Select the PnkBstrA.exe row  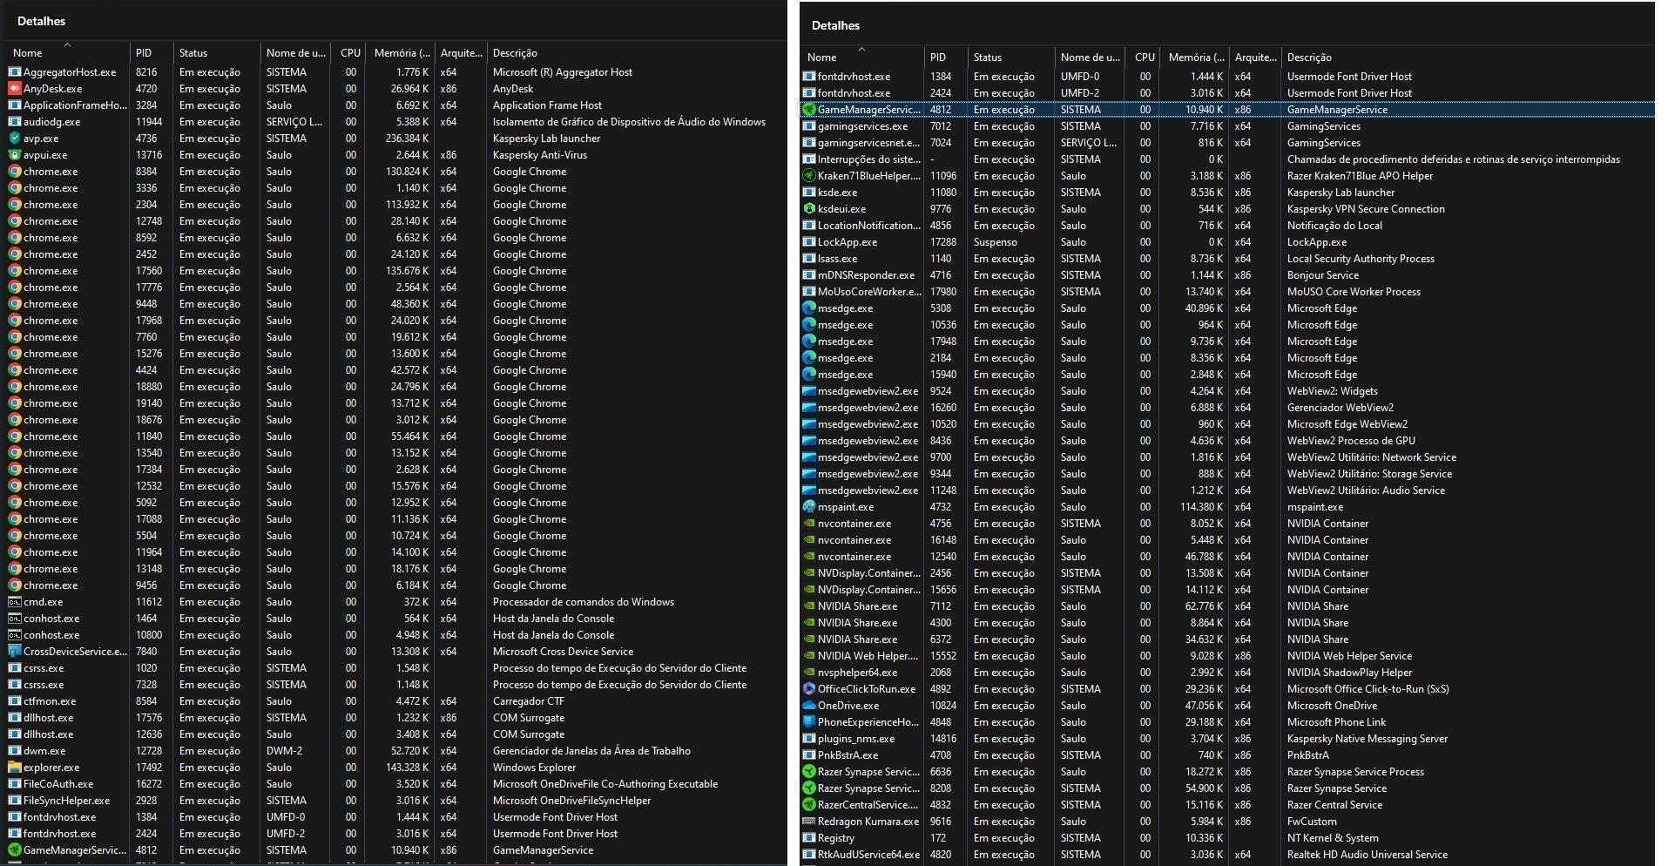1227,755
